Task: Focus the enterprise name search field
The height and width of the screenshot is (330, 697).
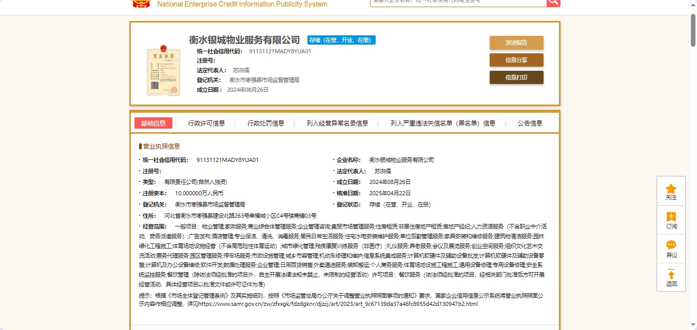Action: pyautogui.click(x=458, y=2)
